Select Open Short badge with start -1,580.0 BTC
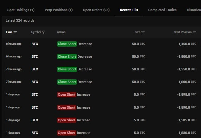 coord(67,133)
